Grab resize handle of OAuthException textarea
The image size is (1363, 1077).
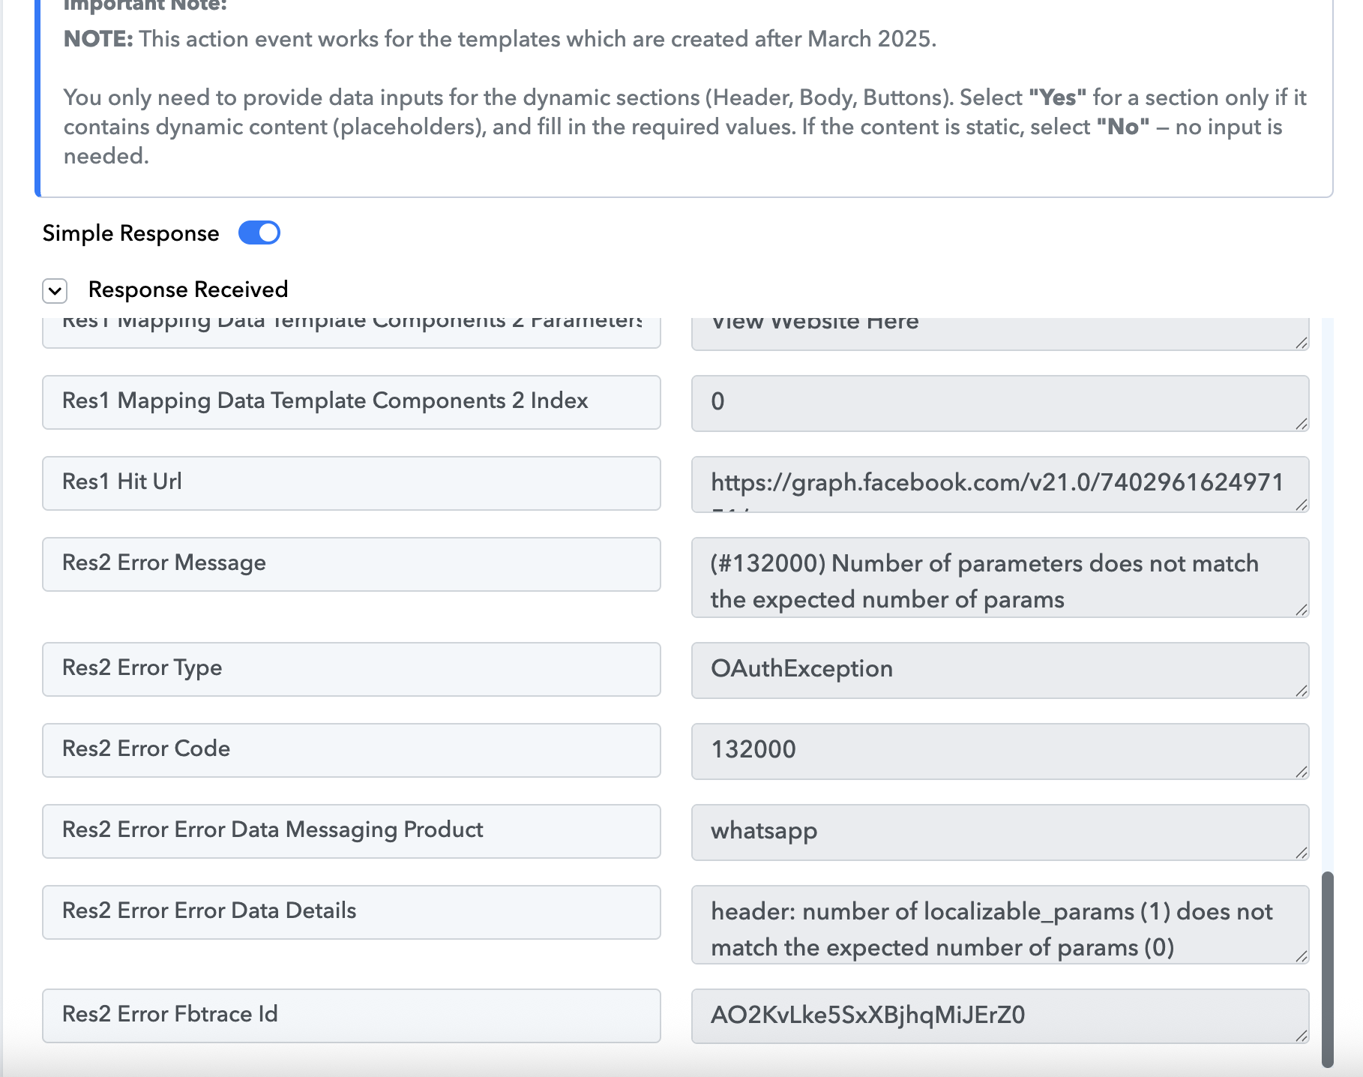pyautogui.click(x=1302, y=691)
